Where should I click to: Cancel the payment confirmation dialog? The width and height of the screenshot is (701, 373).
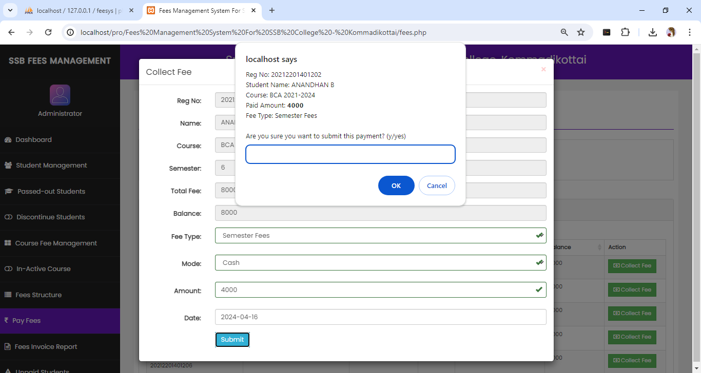coord(437,185)
